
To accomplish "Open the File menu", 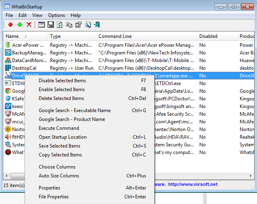I will [x=9, y=15].
